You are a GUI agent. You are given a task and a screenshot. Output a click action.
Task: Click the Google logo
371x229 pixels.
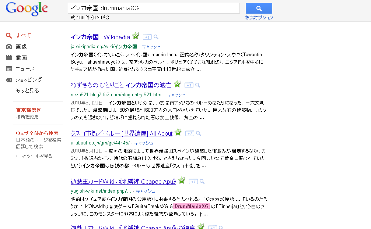[x=27, y=10]
